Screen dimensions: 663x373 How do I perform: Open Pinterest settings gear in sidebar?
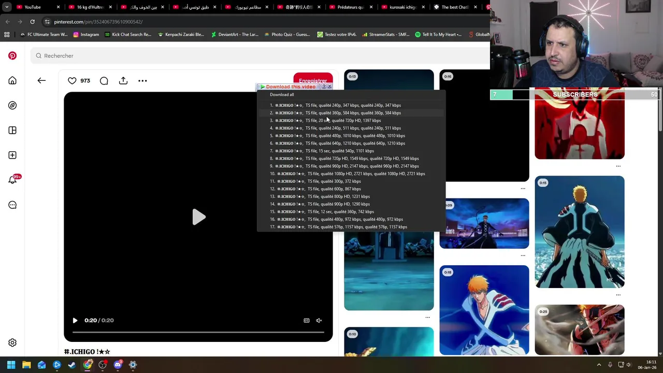tap(12, 342)
